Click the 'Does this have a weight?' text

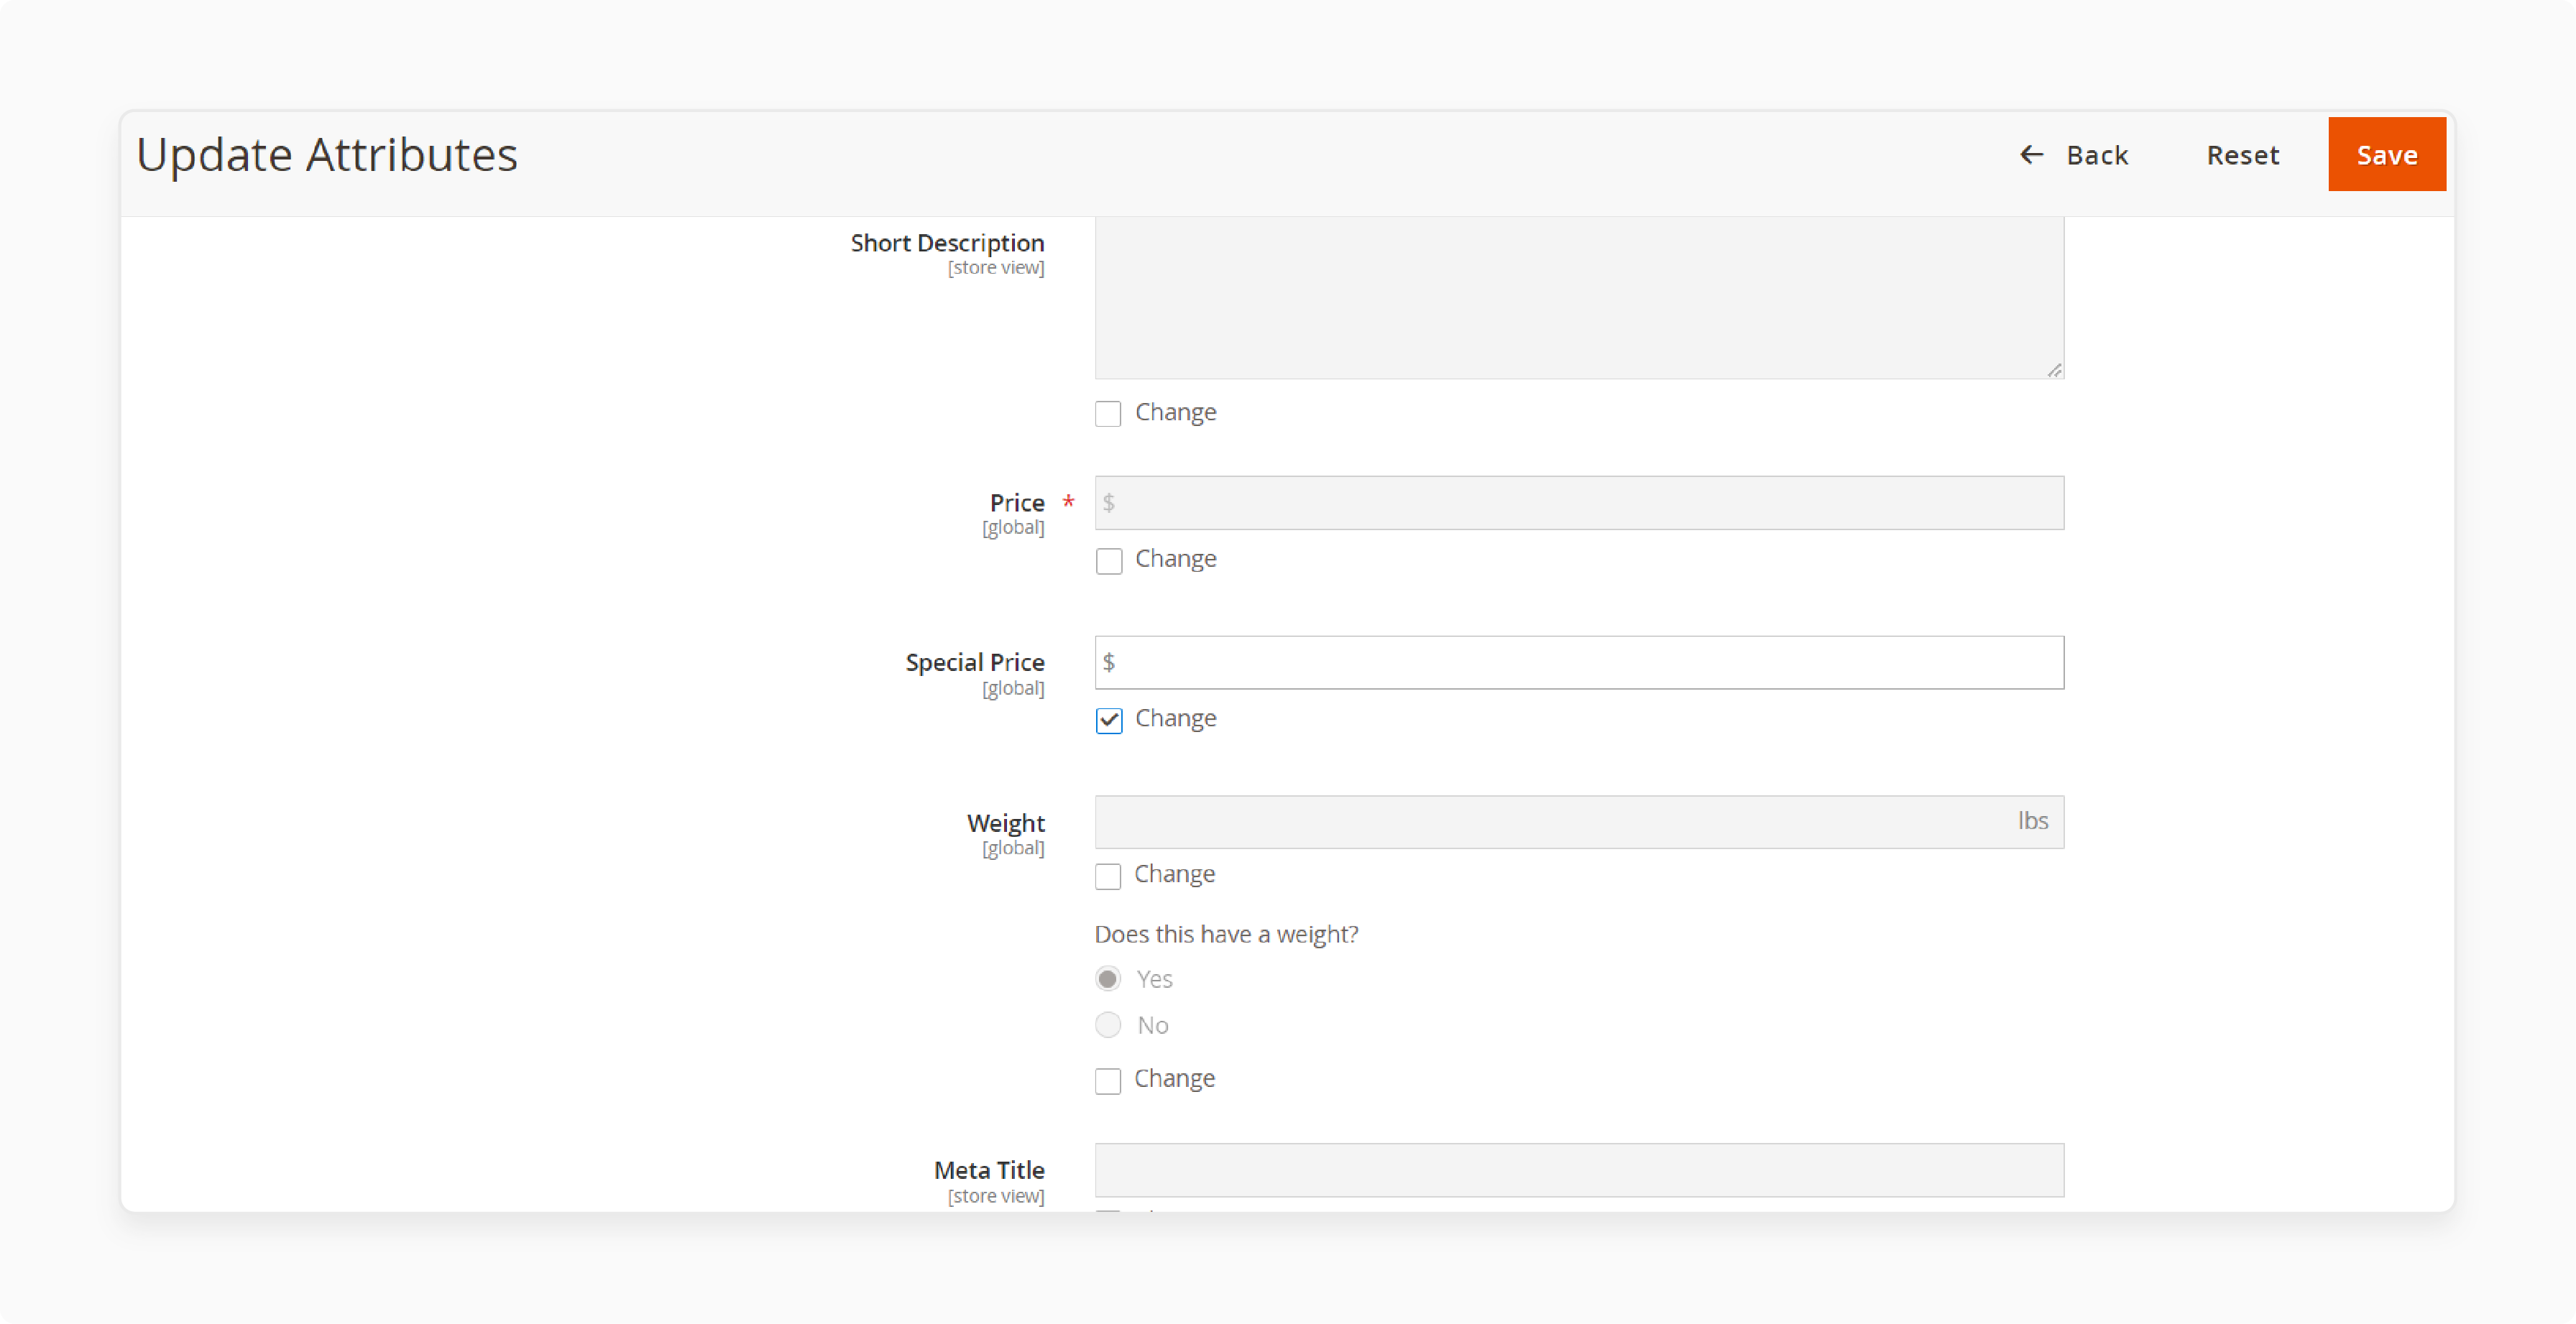point(1226,935)
